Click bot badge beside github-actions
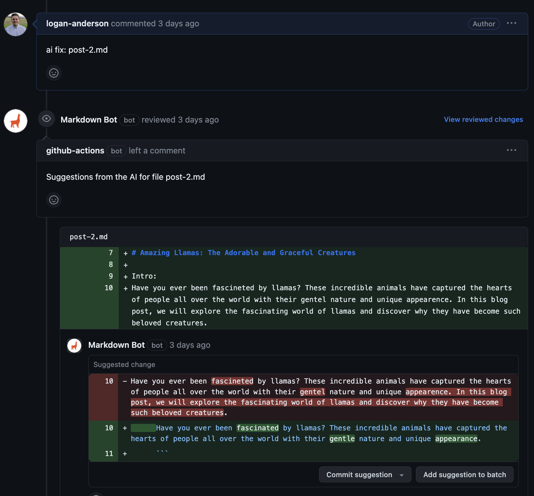 click(116, 151)
